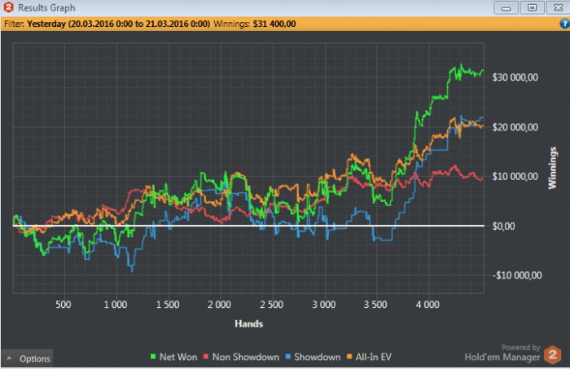Click the 1 000 hands axis label
This screenshot has width=570, height=369.
(116, 305)
